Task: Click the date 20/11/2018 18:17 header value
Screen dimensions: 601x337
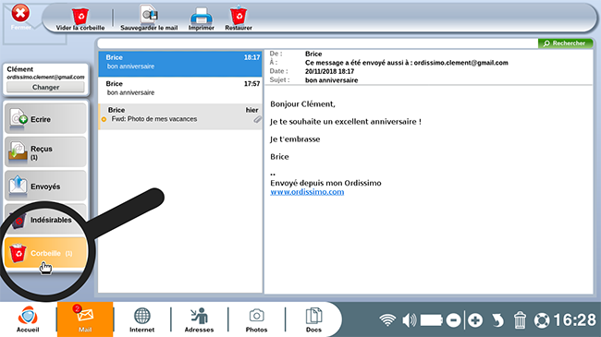Action: click(330, 71)
